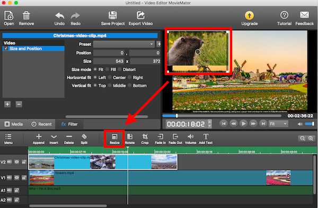Click the current timecode field 00:00:18:02

[186, 124]
